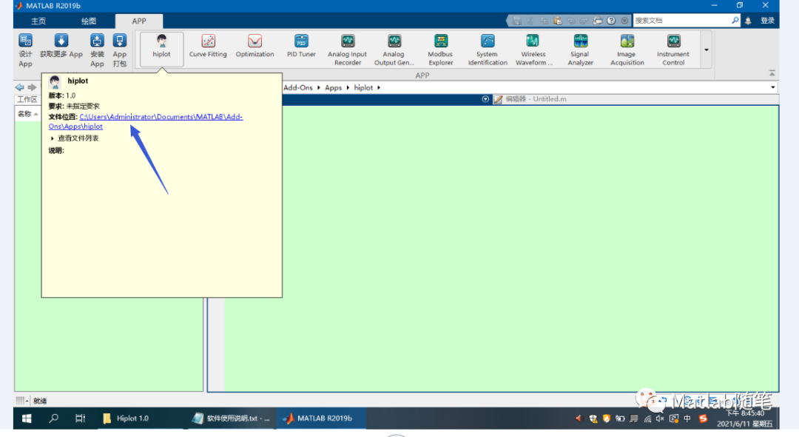Open the address bar history dropdown
The height and width of the screenshot is (437, 799).
pyautogui.click(x=772, y=87)
